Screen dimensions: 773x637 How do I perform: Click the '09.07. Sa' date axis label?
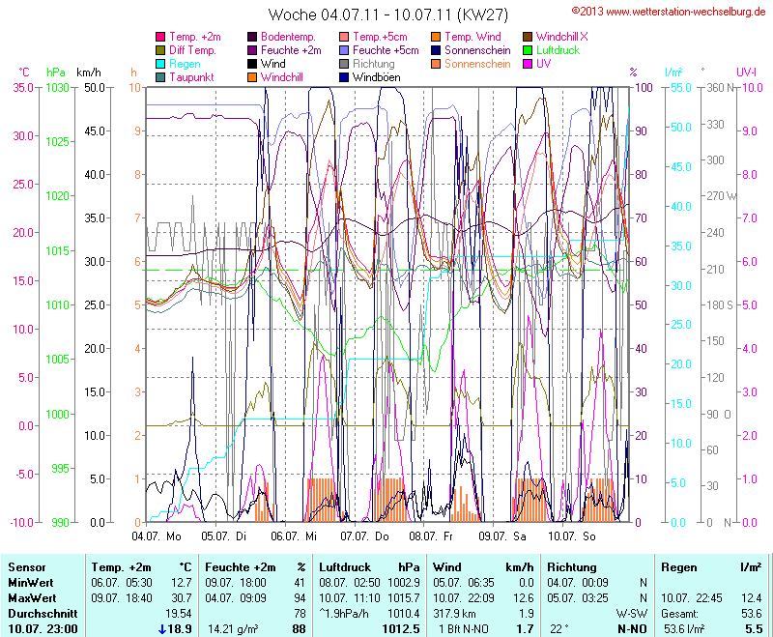pos(502,536)
